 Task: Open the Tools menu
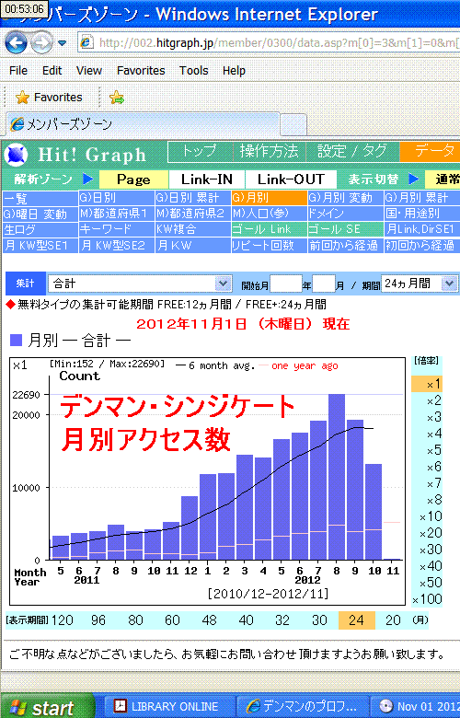click(193, 71)
